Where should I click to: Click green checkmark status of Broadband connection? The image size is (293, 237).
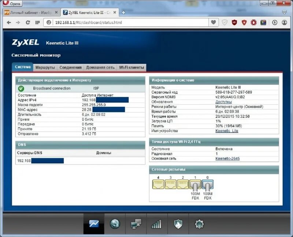click(x=21, y=88)
